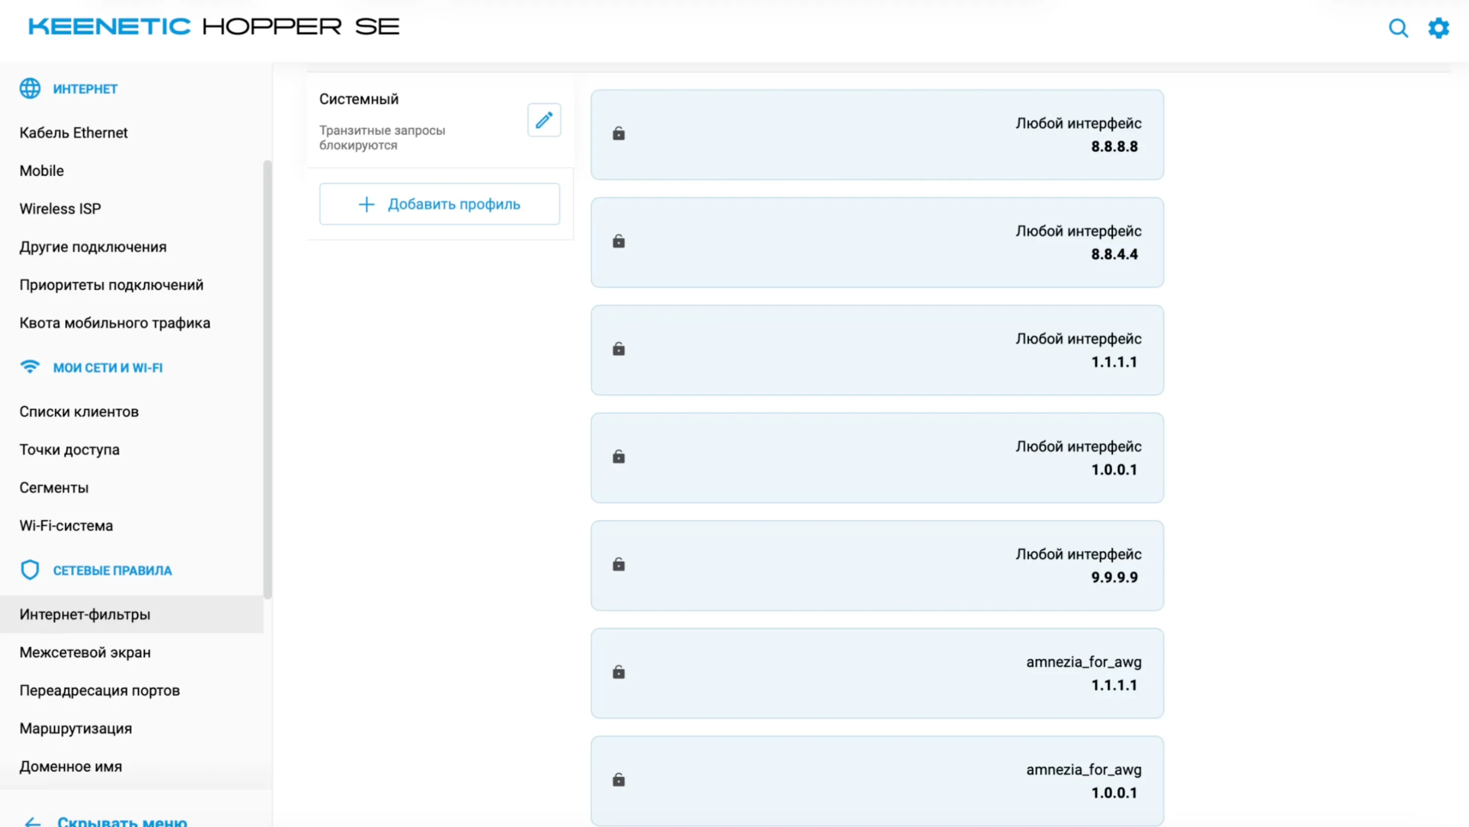Open Доменное имя settings
This screenshot has height=827, width=1469.
point(71,767)
